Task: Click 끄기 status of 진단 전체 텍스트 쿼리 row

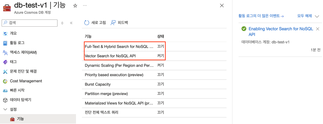Action: tap(161, 112)
